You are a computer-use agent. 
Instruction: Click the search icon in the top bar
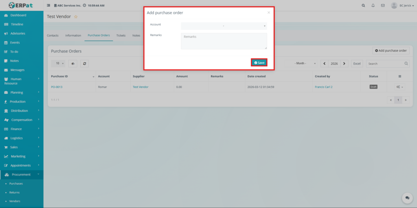[x=364, y=5]
